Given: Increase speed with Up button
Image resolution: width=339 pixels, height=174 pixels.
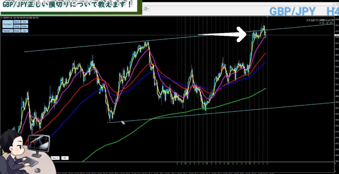Looking at the screenshot, I should (24, 31).
